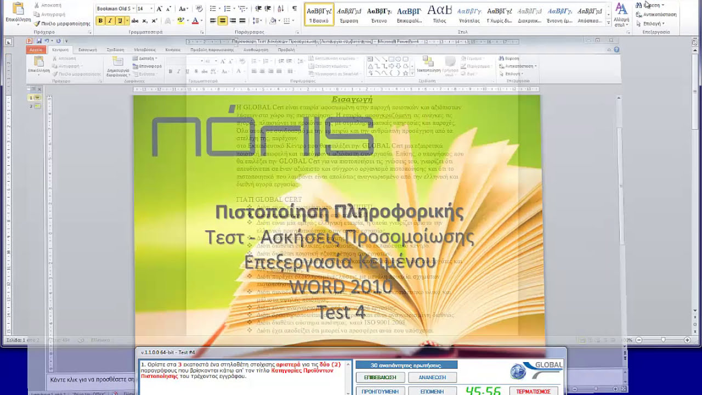Image resolution: width=702 pixels, height=395 pixels.
Task: Click the Superscript x² icon
Action: tap(154, 21)
